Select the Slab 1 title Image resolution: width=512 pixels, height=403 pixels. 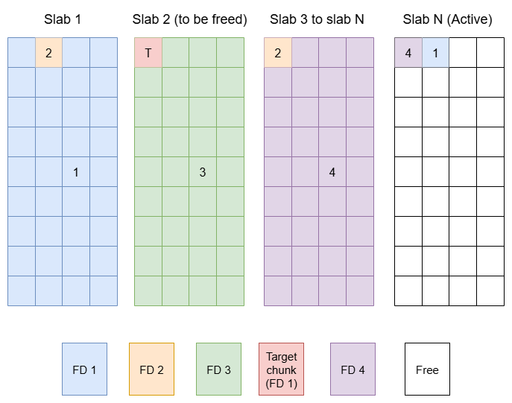pos(63,19)
